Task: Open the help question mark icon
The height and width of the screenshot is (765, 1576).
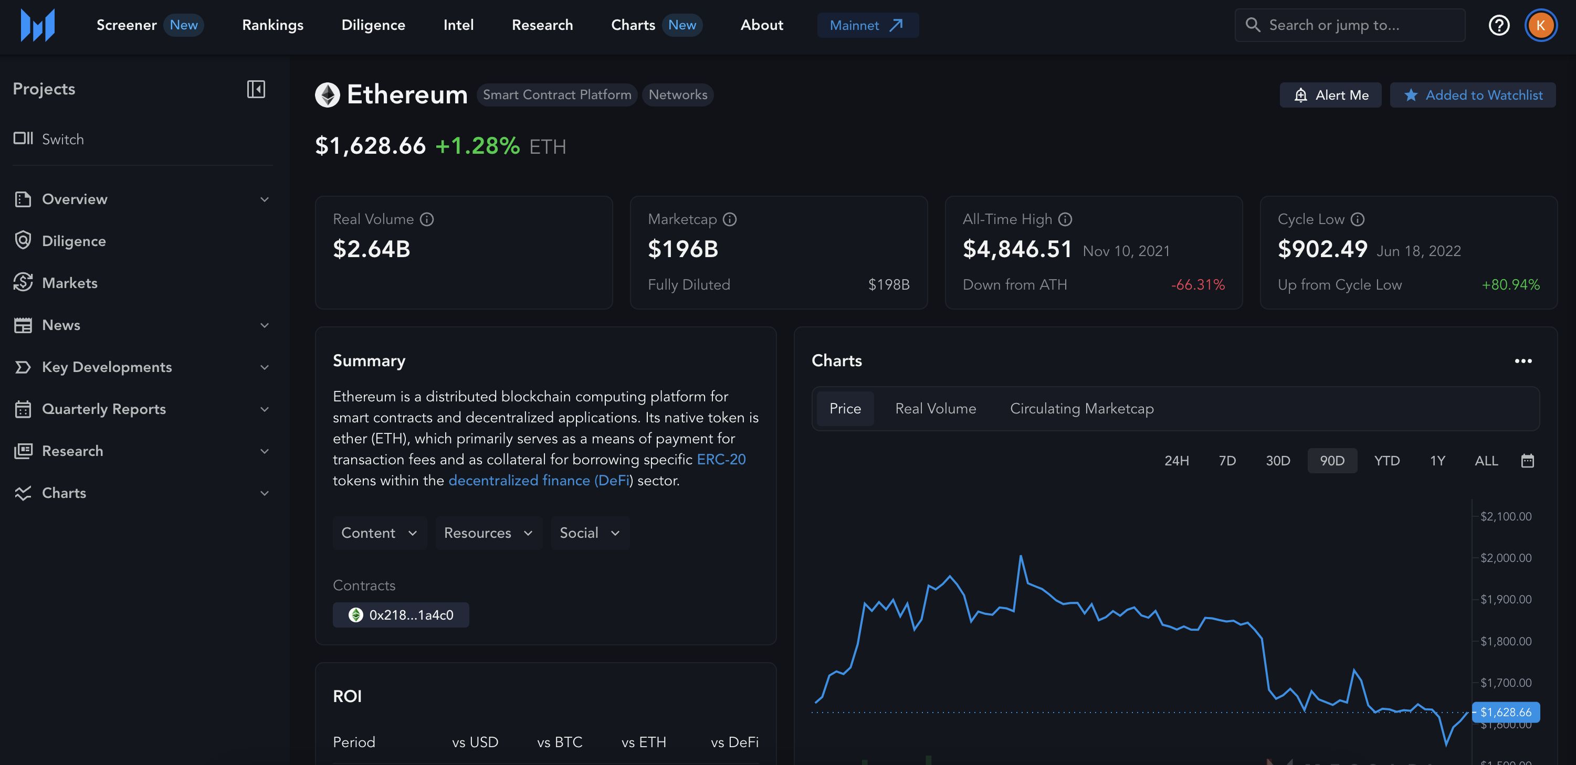Action: point(1498,25)
